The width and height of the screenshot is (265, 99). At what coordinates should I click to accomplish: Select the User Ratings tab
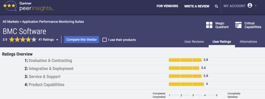[222, 42]
